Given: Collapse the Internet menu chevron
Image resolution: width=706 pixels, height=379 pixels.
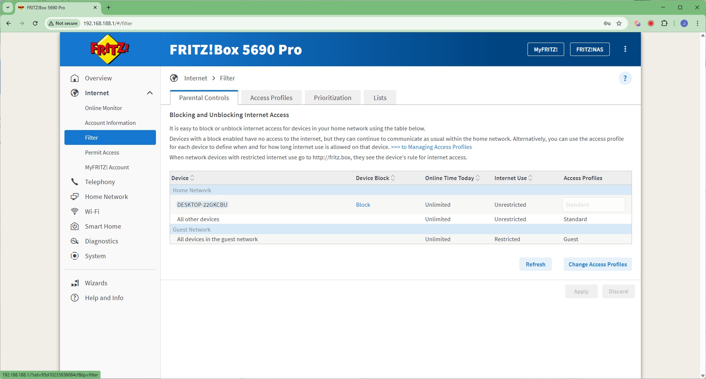Looking at the screenshot, I should [150, 93].
